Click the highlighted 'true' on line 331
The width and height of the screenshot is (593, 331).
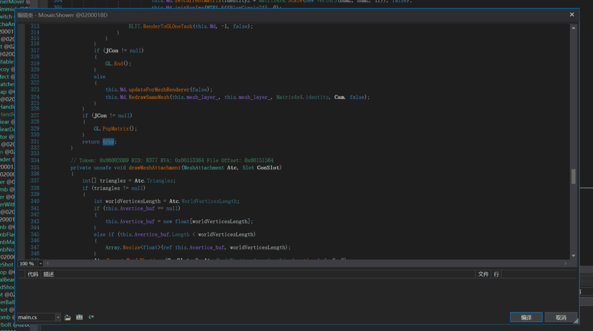(x=108, y=142)
